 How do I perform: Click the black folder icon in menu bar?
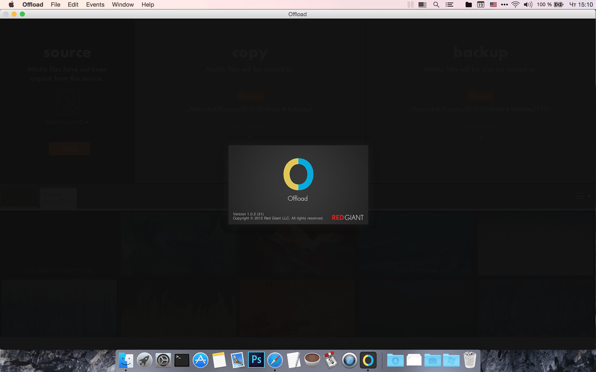[x=468, y=4]
